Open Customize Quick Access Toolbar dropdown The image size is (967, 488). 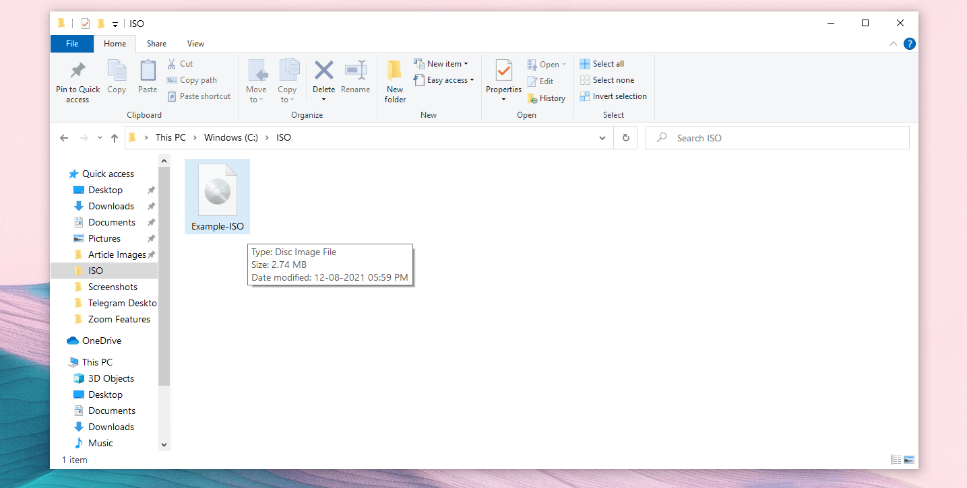[115, 24]
